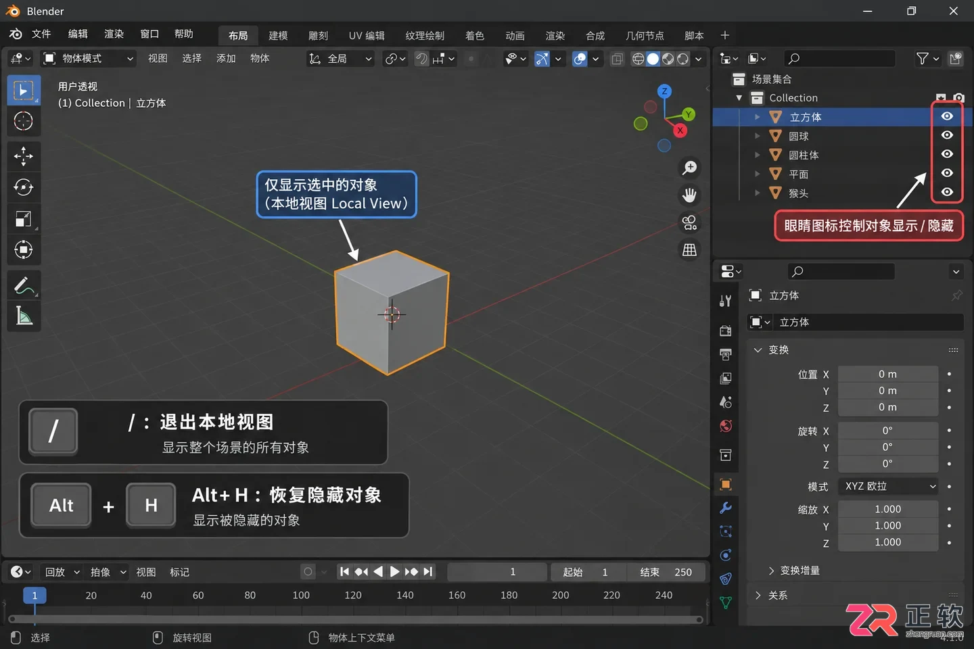Add a new workspace with plus button

(x=725, y=35)
